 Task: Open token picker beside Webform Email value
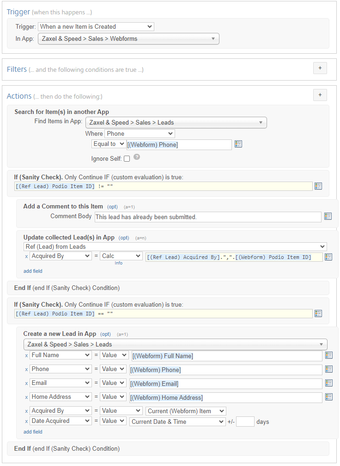(x=329, y=383)
